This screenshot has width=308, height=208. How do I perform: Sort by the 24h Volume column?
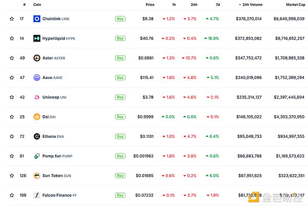tap(251, 5)
